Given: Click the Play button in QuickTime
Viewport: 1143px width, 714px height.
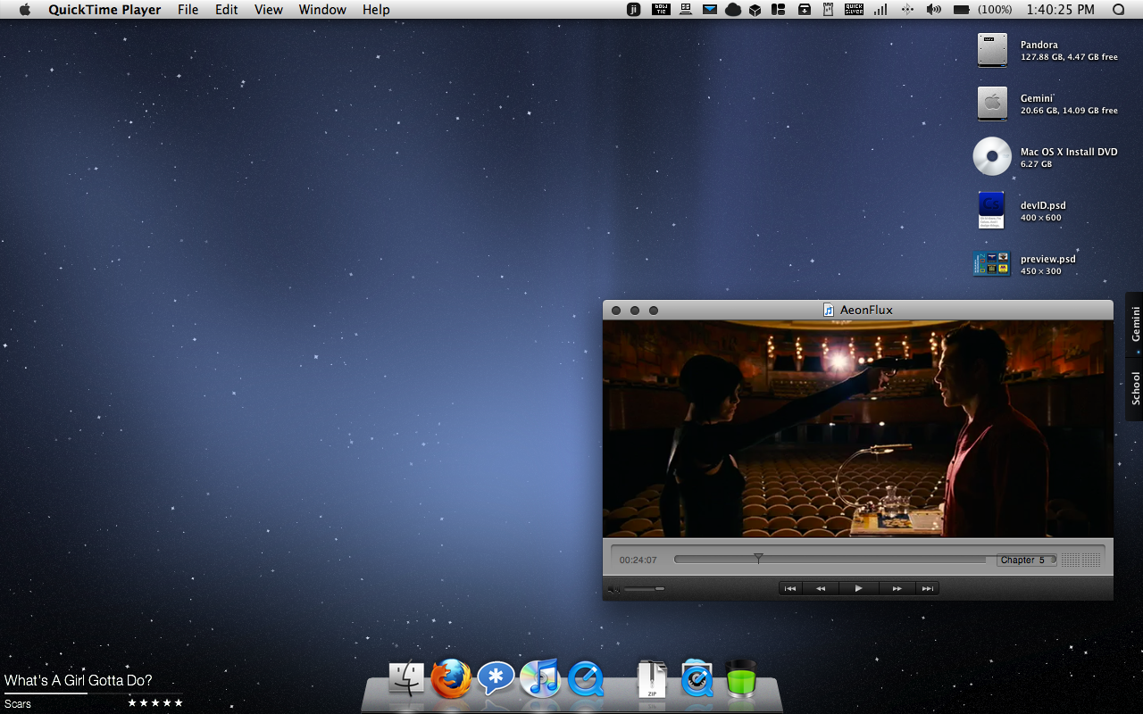Looking at the screenshot, I should [x=858, y=588].
